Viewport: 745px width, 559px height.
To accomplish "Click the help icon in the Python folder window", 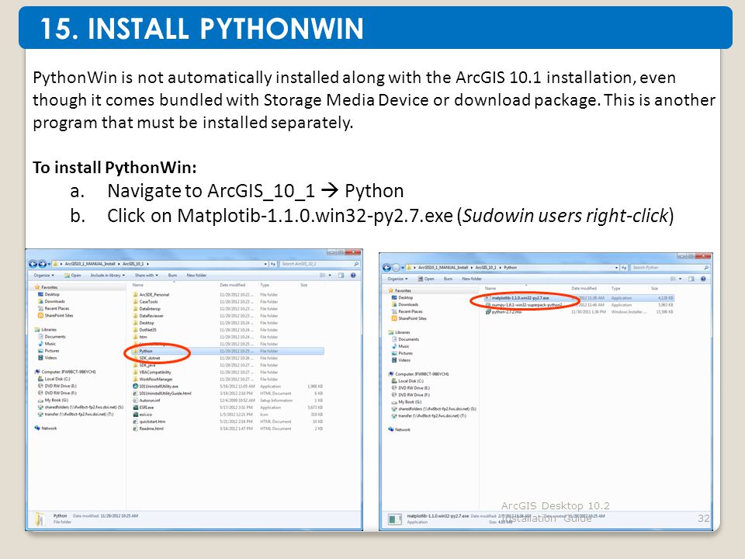I will (703, 279).
